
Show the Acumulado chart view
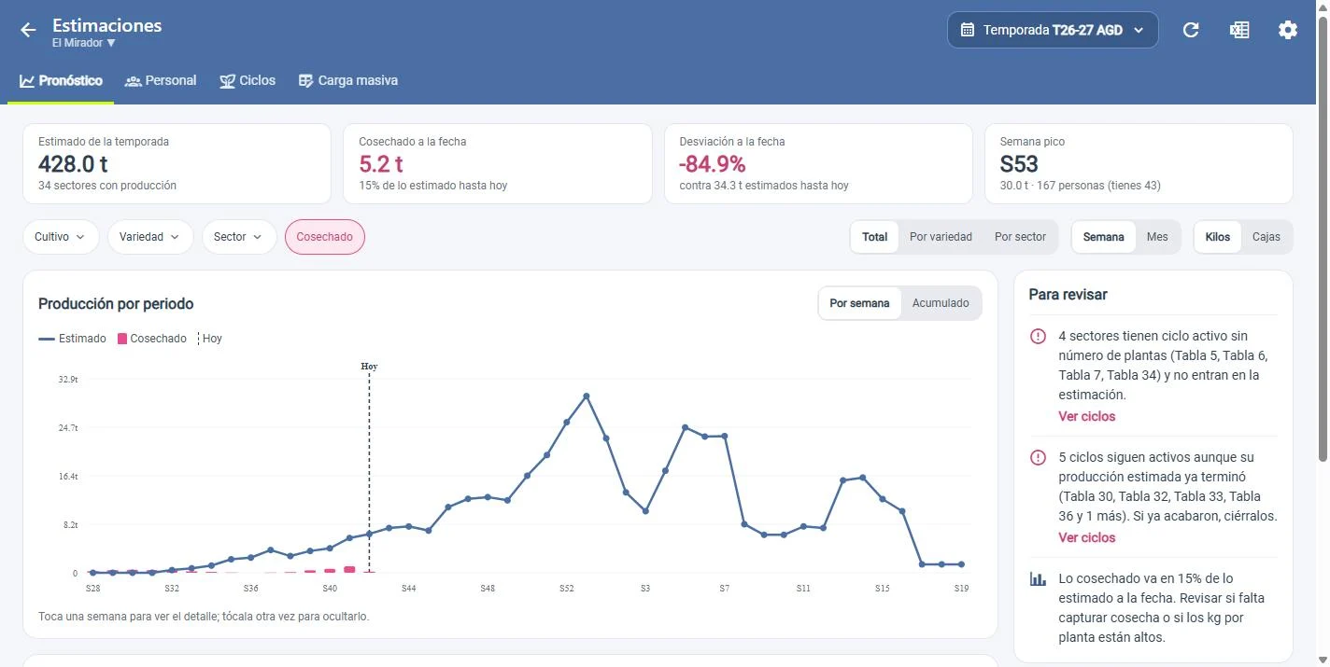pyautogui.click(x=941, y=303)
